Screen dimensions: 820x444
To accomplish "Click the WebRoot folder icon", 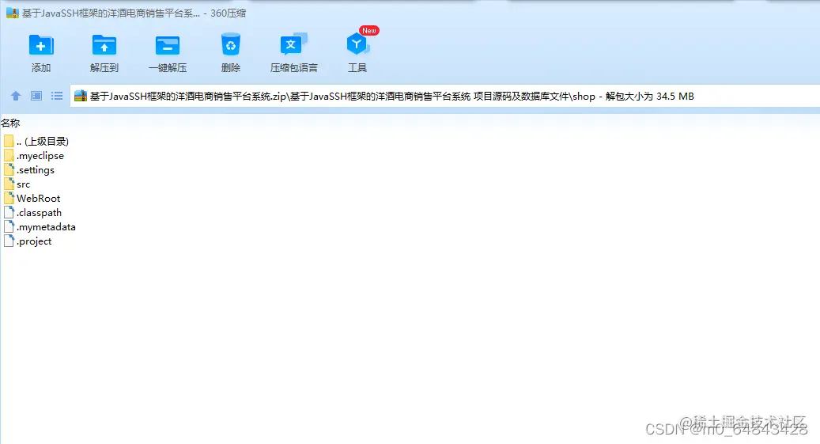I will click(x=9, y=198).
